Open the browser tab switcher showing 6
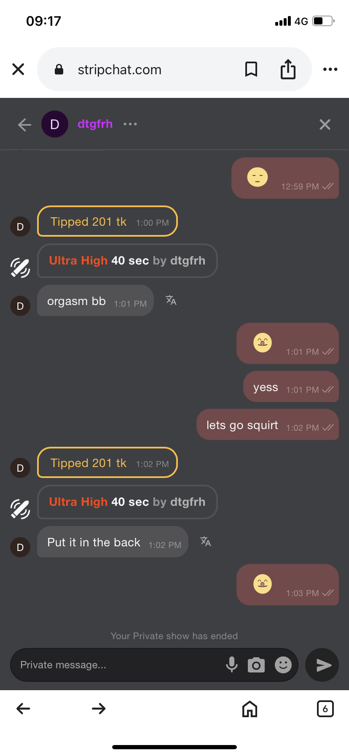This screenshot has height=756, width=349. [325, 709]
